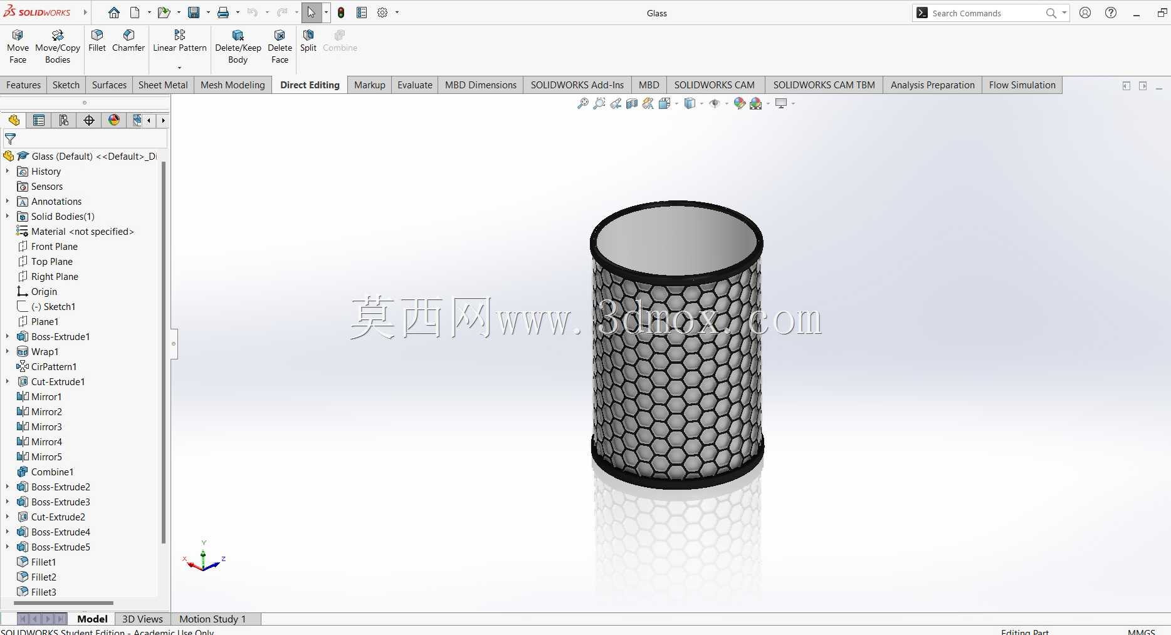Switch to the 3D Views bottom tab
The image size is (1171, 635).
[142, 619]
